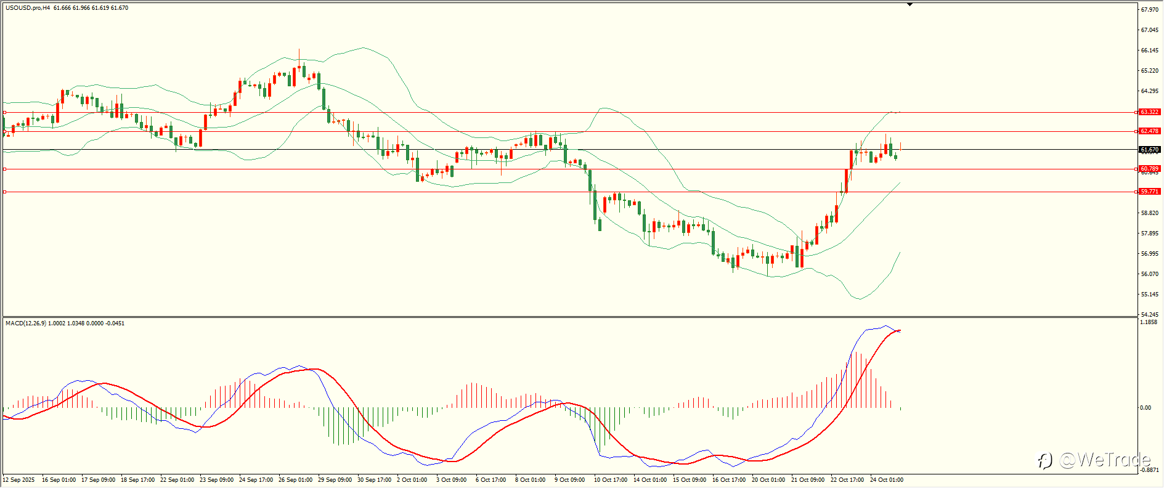This screenshot has height=488, width=1164.
Task: Click the WeTrade watermark logo icon
Action: click(x=1044, y=460)
